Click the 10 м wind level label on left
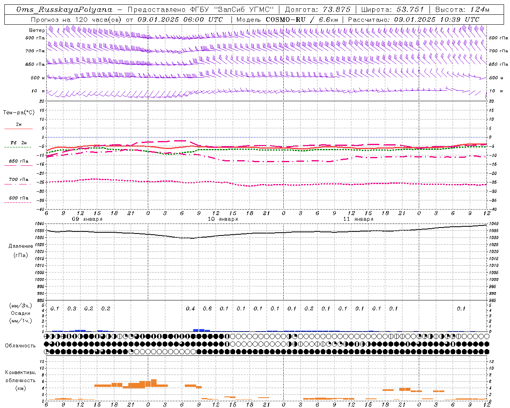This screenshot has width=510, height=408. (x=38, y=91)
